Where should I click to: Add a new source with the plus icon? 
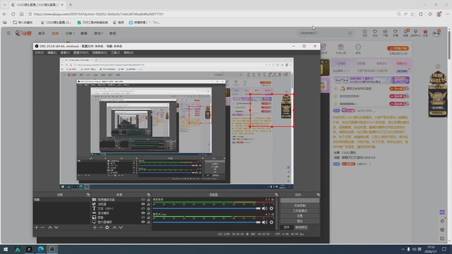click(x=94, y=227)
